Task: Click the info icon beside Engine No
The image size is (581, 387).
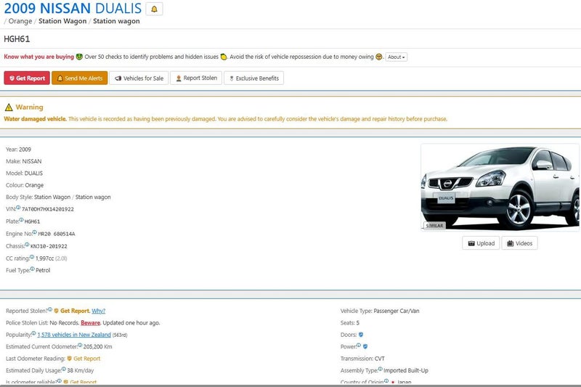Action: coord(35,232)
